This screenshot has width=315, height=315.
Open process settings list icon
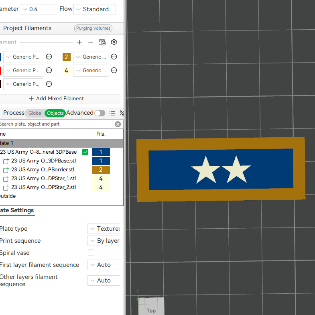pyautogui.click(x=112, y=113)
